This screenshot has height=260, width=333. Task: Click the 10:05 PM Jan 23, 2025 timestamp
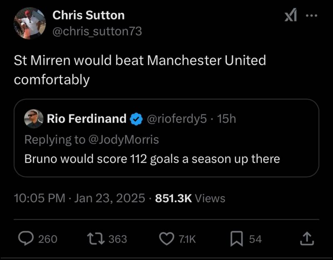click(80, 199)
